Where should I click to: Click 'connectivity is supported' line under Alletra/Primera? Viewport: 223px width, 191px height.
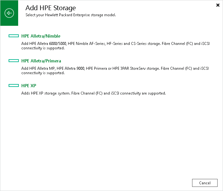(x=43, y=73)
